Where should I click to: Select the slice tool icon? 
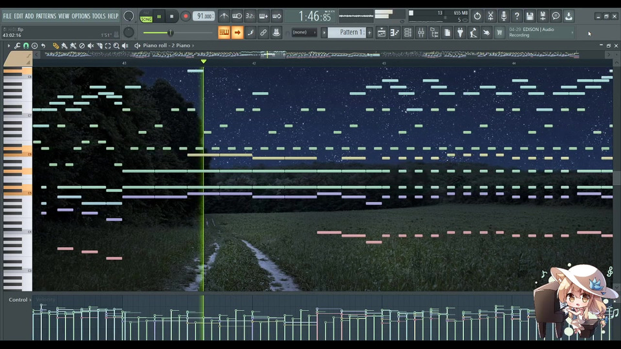coord(100,46)
